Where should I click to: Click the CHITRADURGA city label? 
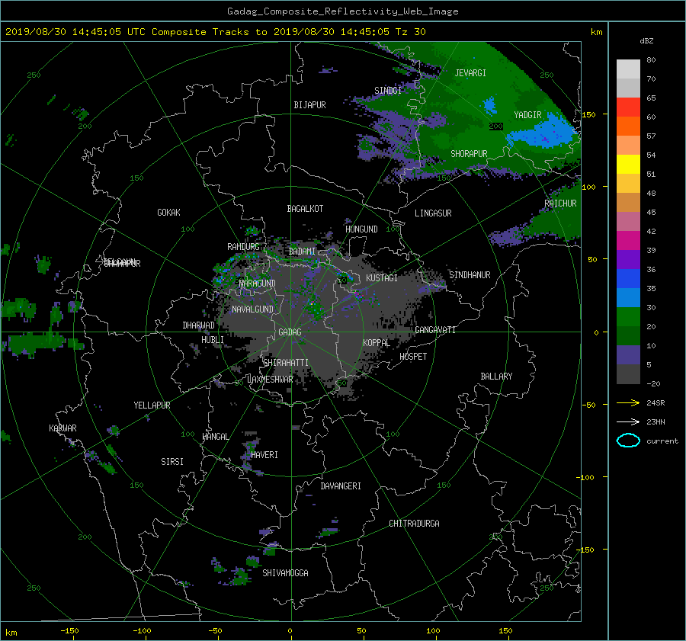pos(414,524)
